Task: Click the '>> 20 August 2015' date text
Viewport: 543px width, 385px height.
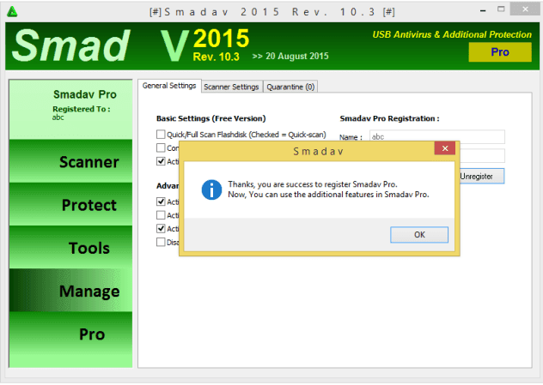Action: 290,56
